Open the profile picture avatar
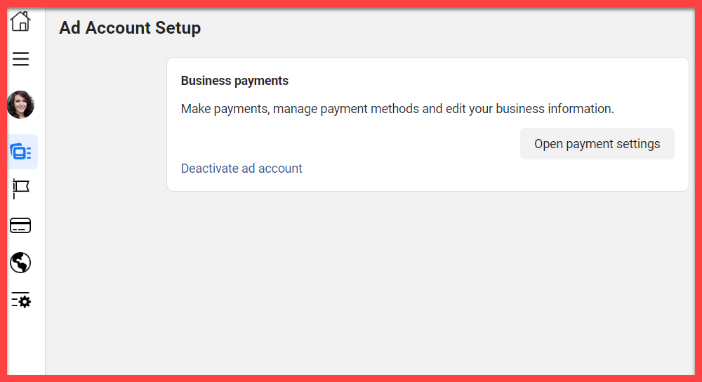The width and height of the screenshot is (702, 382). click(x=20, y=105)
